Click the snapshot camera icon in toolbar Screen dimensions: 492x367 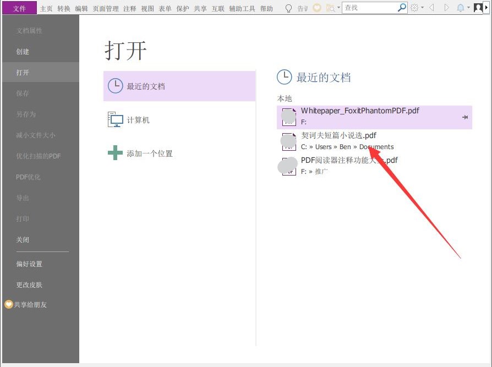tap(330, 7)
